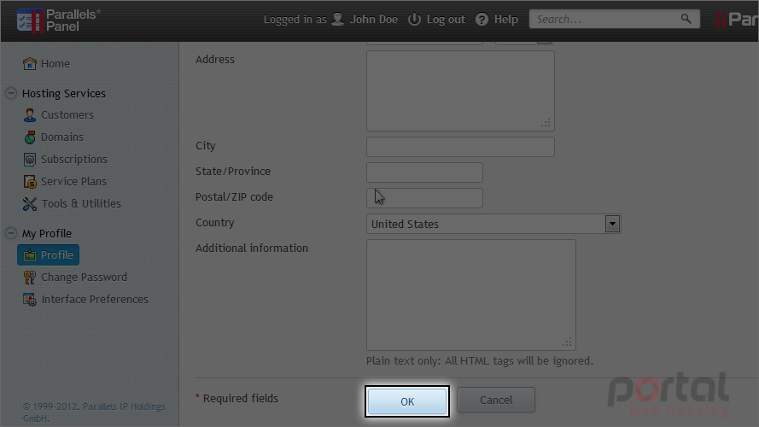759x427 pixels.
Task: Click into the State/Province field
Action: (424, 173)
